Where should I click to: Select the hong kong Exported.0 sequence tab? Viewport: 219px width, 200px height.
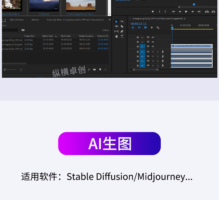coord(157,19)
